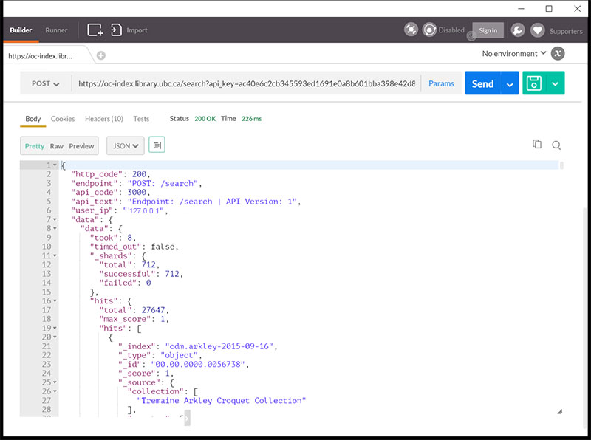The height and width of the screenshot is (440, 591).
Task: Collapse the hits array at line 19
Action: point(55,328)
